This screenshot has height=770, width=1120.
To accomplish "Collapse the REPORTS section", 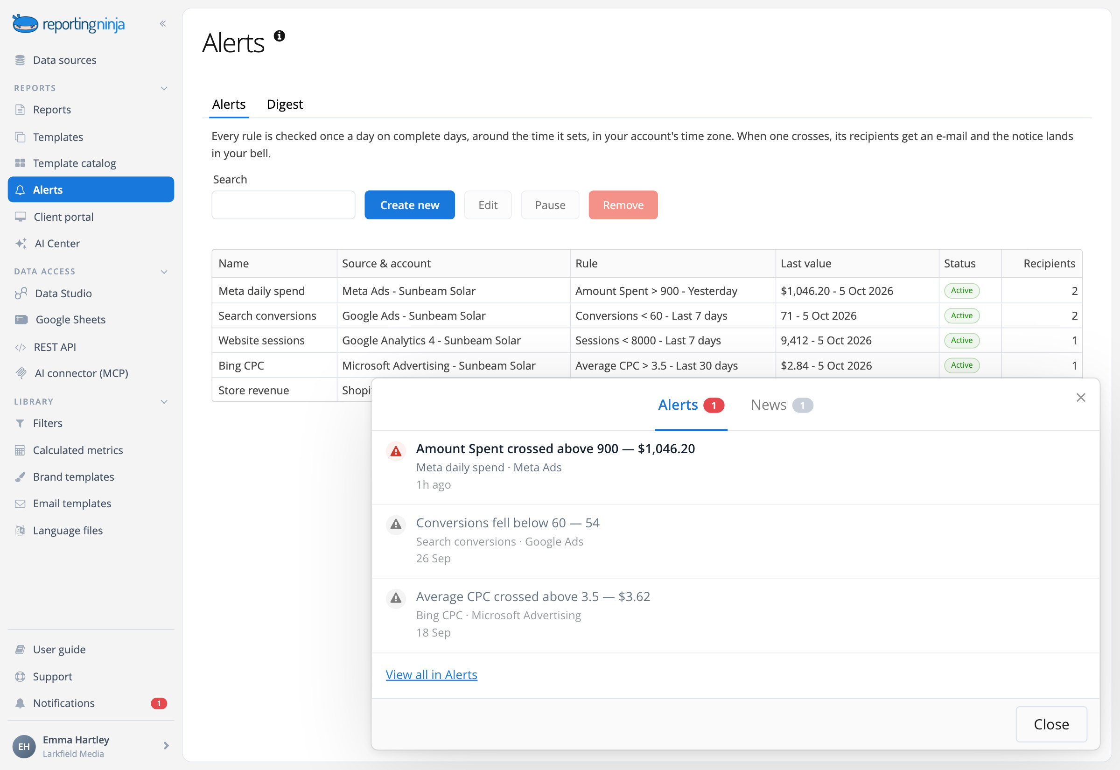I will (x=164, y=88).
